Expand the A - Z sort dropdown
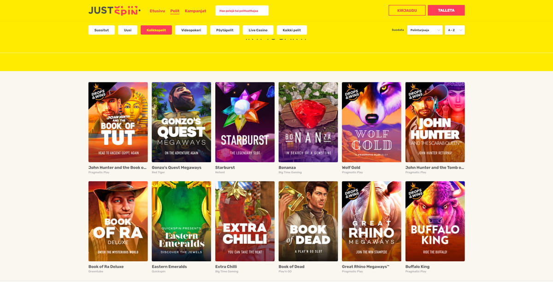The height and width of the screenshot is (282, 553). point(455,30)
